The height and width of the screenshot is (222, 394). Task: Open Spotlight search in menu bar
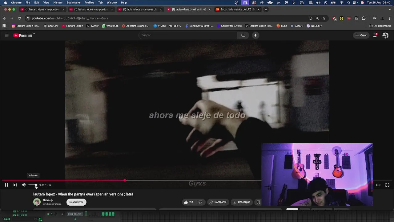coord(349,2)
